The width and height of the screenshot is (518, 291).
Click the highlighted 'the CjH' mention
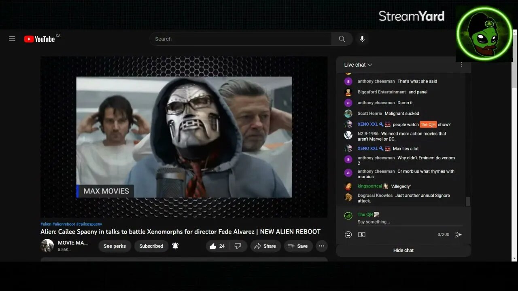coord(429,124)
